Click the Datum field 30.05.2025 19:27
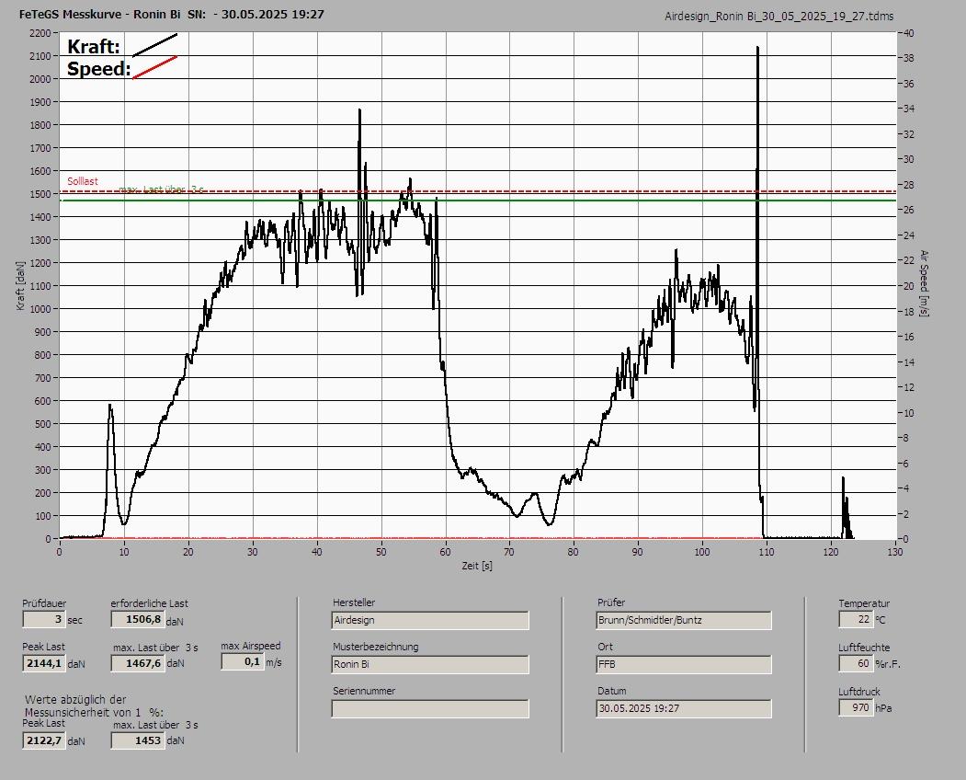This screenshot has height=780, width=966. click(x=684, y=709)
